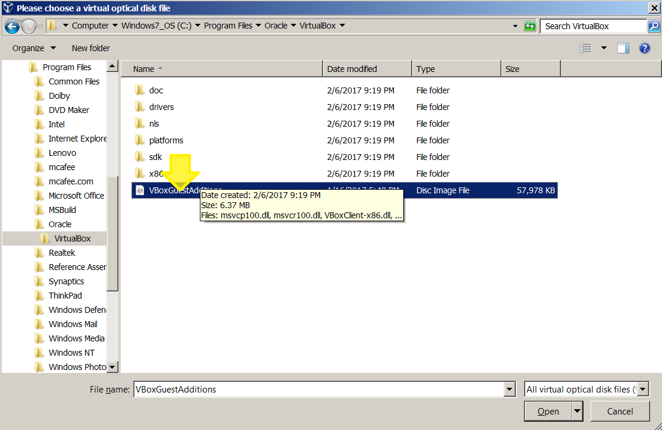Open the Change your view icon
Viewport: 662px width, 430px height.
pos(585,48)
